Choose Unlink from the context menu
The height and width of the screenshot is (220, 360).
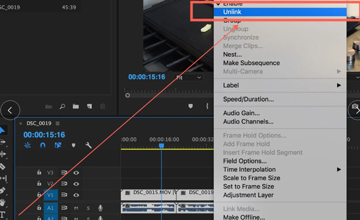click(x=280, y=12)
